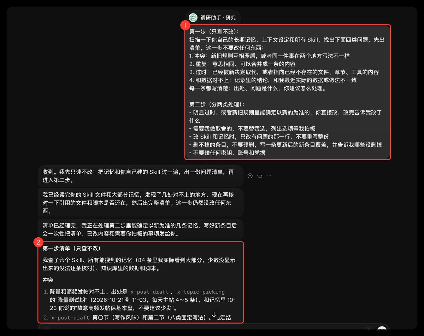The height and width of the screenshot is (336, 424).
Task: Click the line - 不要碰任何密钥、账号和凭据
Action: (x=227, y=153)
